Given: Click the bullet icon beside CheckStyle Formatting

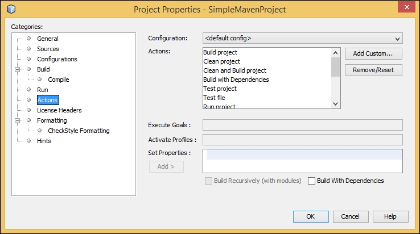Looking at the screenshot, I should [x=40, y=130].
